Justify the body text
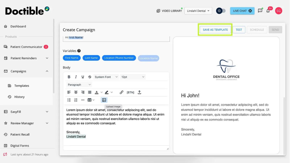290x163 pixels. 90,92
